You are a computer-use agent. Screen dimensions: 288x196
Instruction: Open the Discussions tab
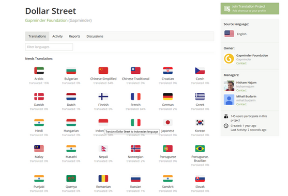click(95, 36)
